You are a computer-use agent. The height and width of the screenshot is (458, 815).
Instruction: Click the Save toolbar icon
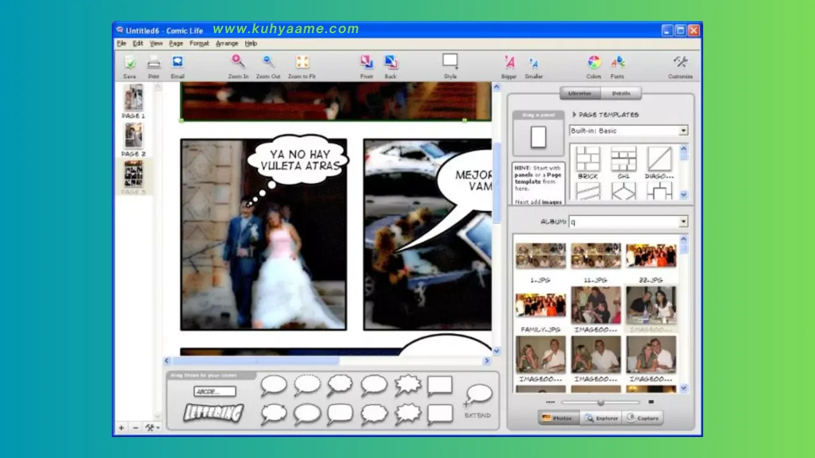click(130, 62)
